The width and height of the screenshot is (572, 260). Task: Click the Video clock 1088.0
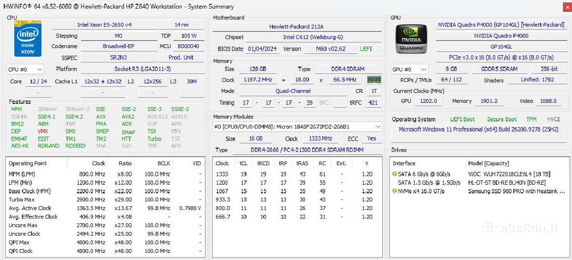click(x=548, y=101)
